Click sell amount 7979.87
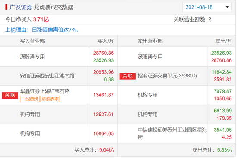Image resolution: width=237 pixels, height=158 pixels. click(x=222, y=91)
